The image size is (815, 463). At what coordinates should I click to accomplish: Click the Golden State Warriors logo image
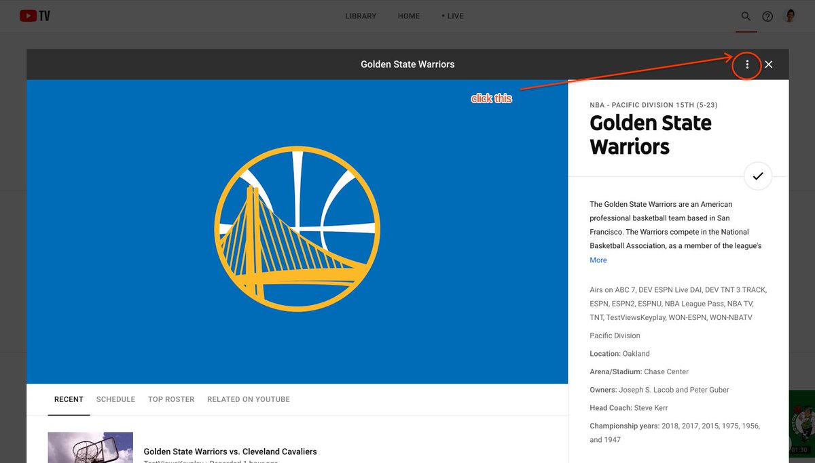pyautogui.click(x=297, y=230)
